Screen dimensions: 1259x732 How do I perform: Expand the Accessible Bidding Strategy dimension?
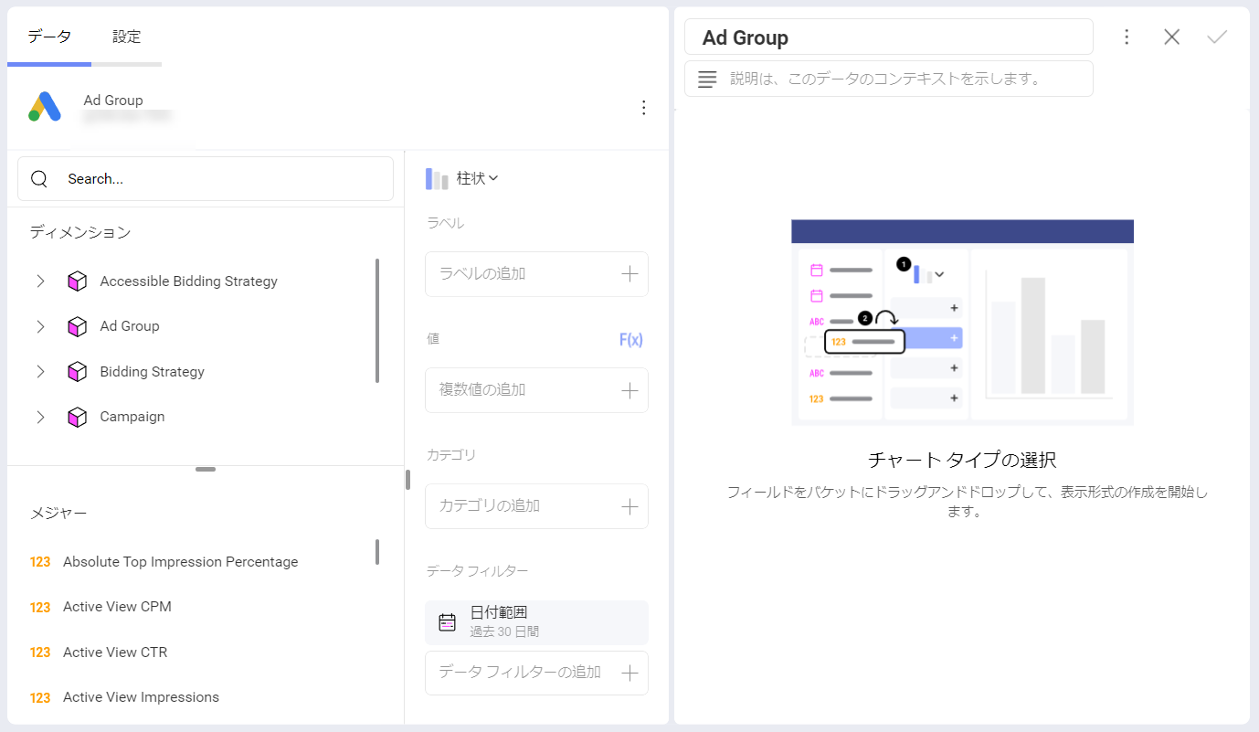[40, 281]
